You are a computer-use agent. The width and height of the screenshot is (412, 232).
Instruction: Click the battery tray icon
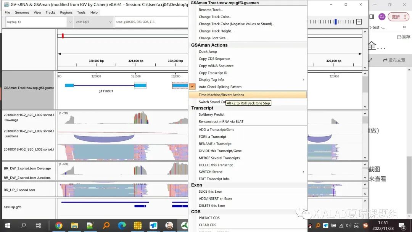coord(333,226)
